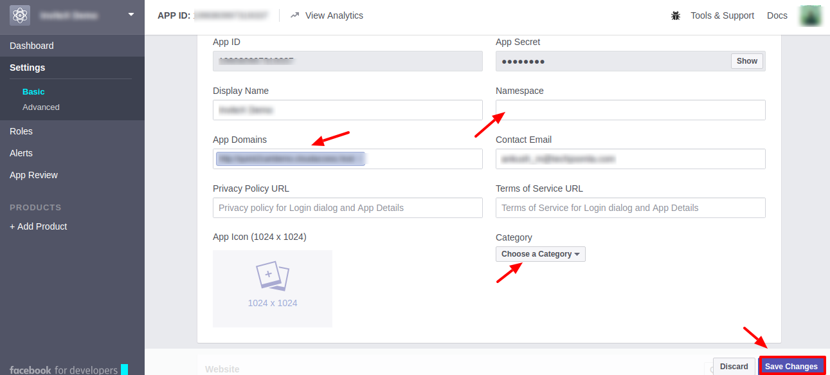Go to the Roles section
This screenshot has height=375, width=830.
tap(21, 131)
